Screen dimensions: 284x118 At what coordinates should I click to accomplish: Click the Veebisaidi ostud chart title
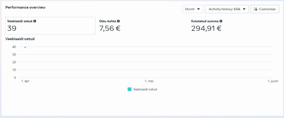pos(20,39)
